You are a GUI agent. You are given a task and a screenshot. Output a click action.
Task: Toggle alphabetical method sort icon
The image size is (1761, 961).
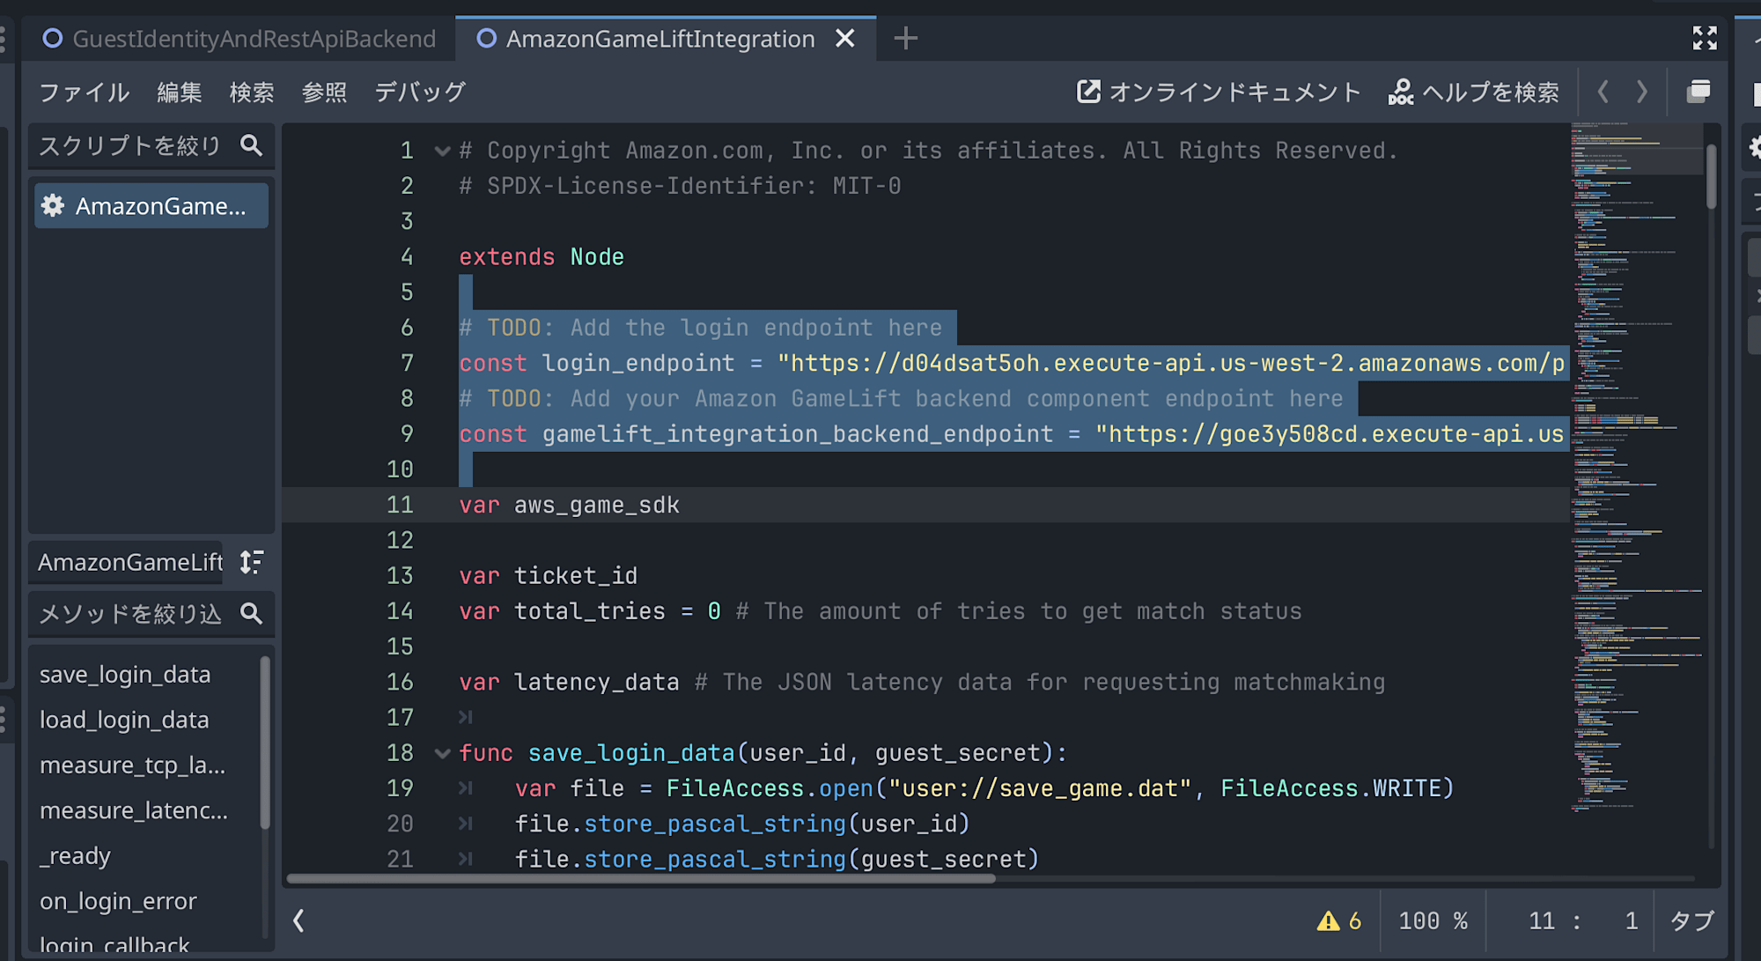(252, 562)
